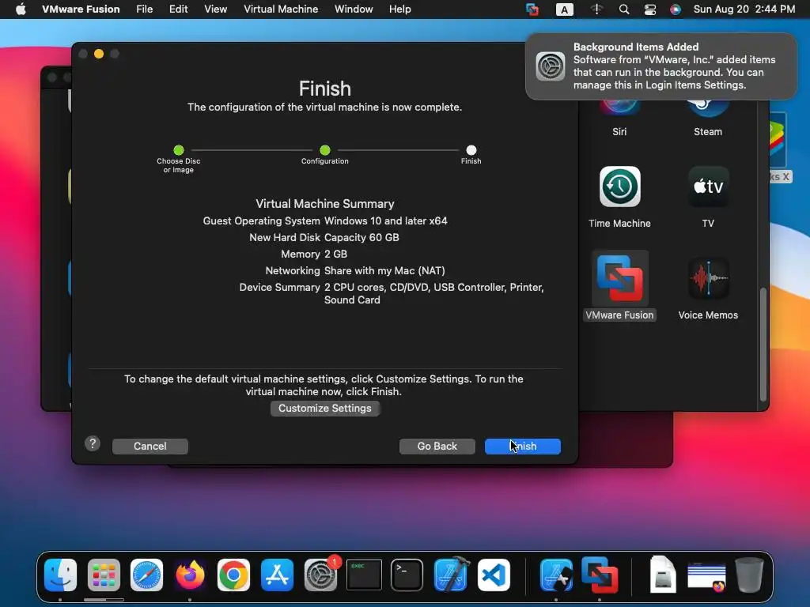Click VMware Fusion menu bar status icon
Viewport: 810px width, 607px height.
pyautogui.click(x=532, y=9)
